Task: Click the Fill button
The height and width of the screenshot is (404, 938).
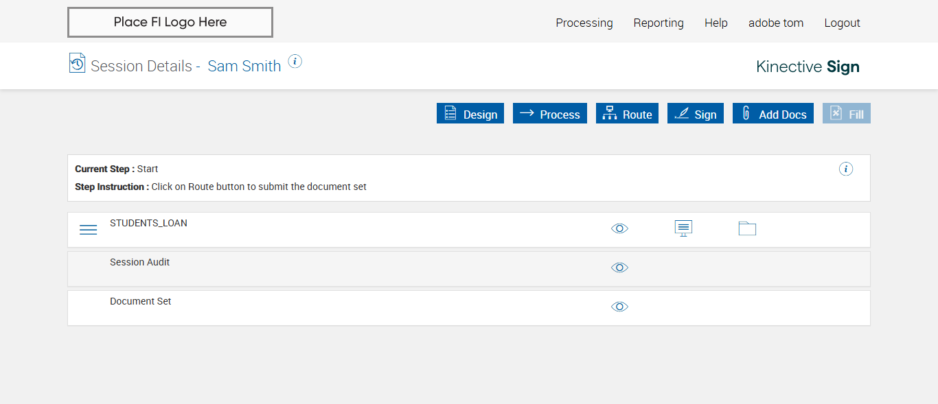Action: pyautogui.click(x=846, y=114)
